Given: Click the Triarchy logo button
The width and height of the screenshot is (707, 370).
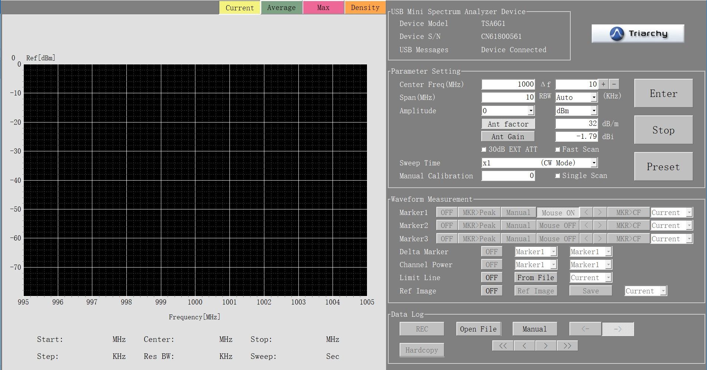Looking at the screenshot, I should [638, 34].
